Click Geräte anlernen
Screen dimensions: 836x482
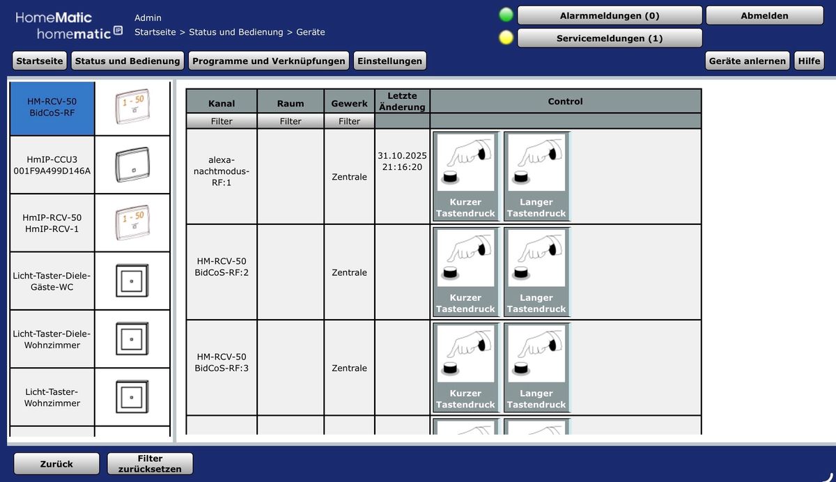click(748, 61)
